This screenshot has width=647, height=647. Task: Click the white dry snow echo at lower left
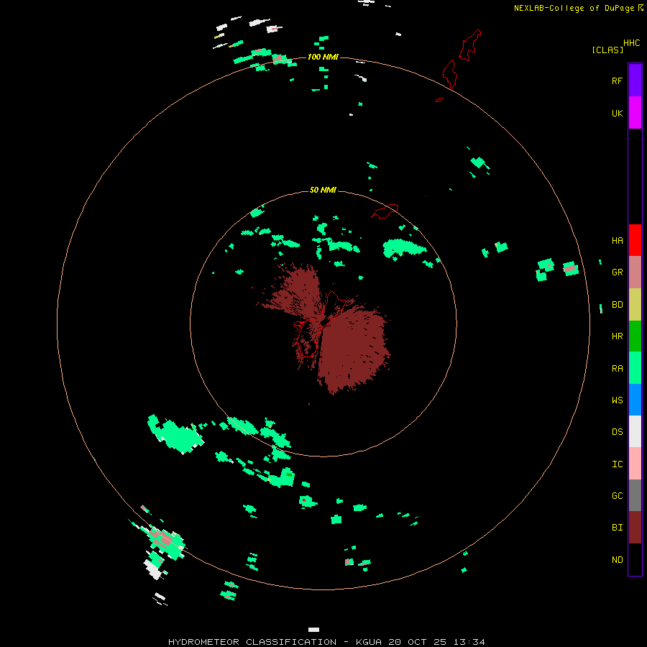click(154, 570)
